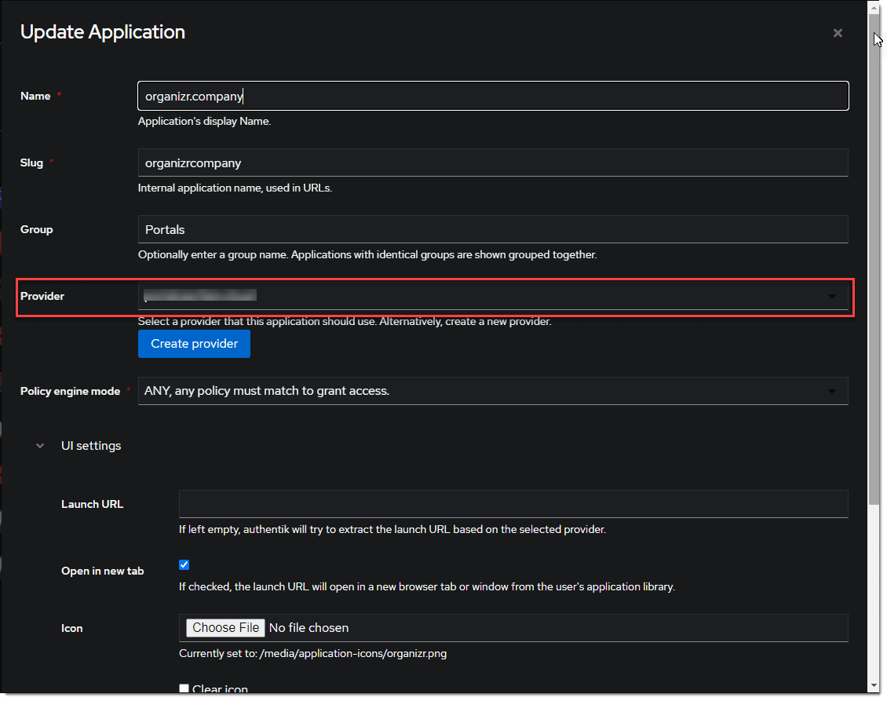Focus the Name field containing organizr.company
The height and width of the screenshot is (701, 887).
[493, 96]
